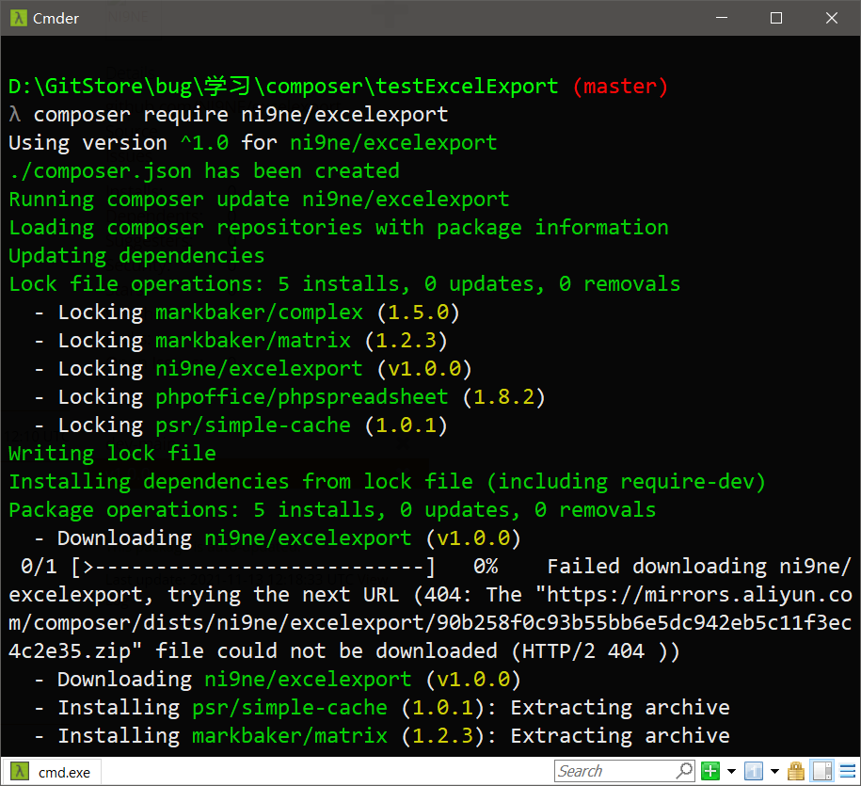Click the active console number icon

coord(753,772)
